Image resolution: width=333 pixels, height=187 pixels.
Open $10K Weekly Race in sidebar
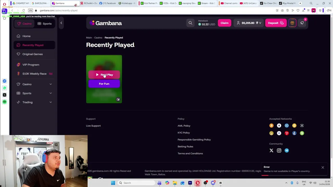pyautogui.click(x=34, y=74)
